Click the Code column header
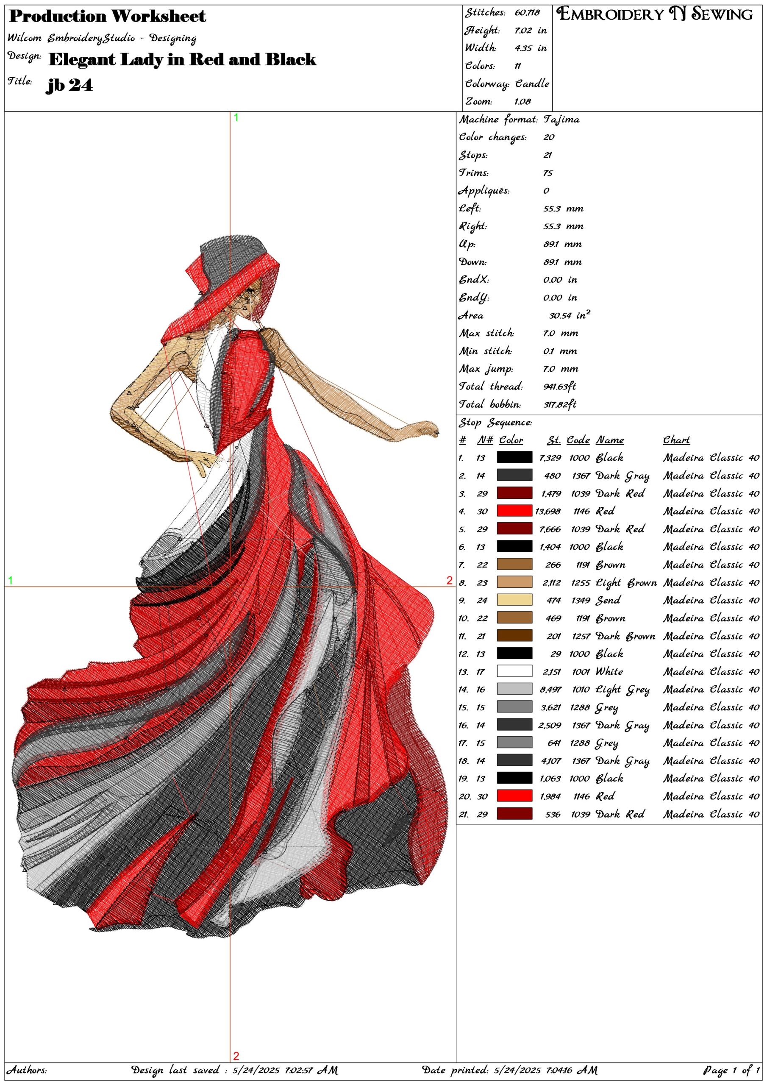Image resolution: width=767 pixels, height=1085 pixels. (x=578, y=440)
